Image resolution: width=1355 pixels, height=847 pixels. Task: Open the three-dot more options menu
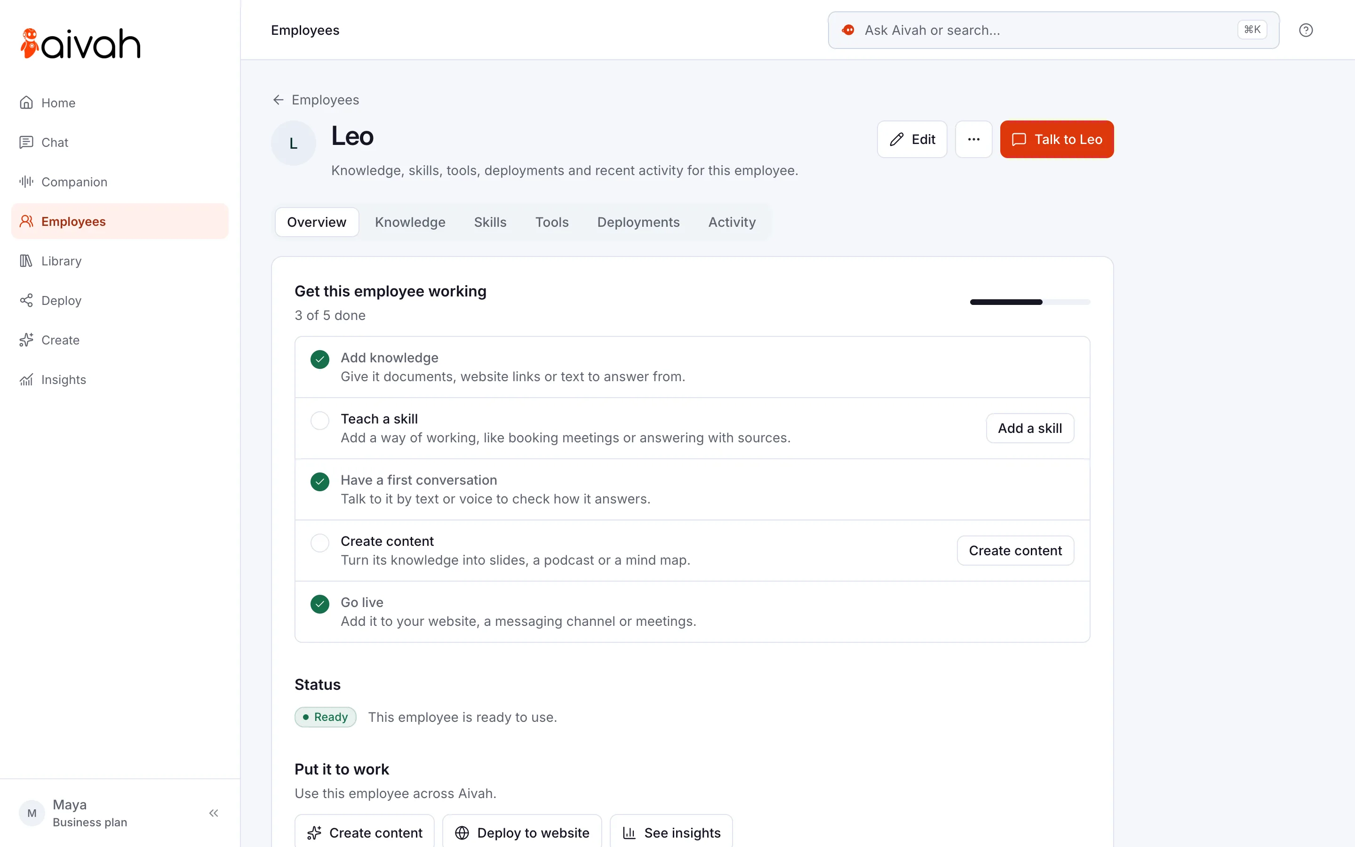974,139
